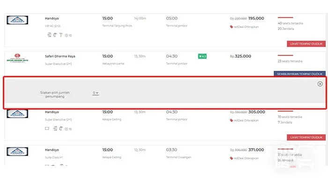Click water bottle amenity icon in Super Executive row
Image resolution: width=328 pixels, height=178 pixels.
[61, 128]
